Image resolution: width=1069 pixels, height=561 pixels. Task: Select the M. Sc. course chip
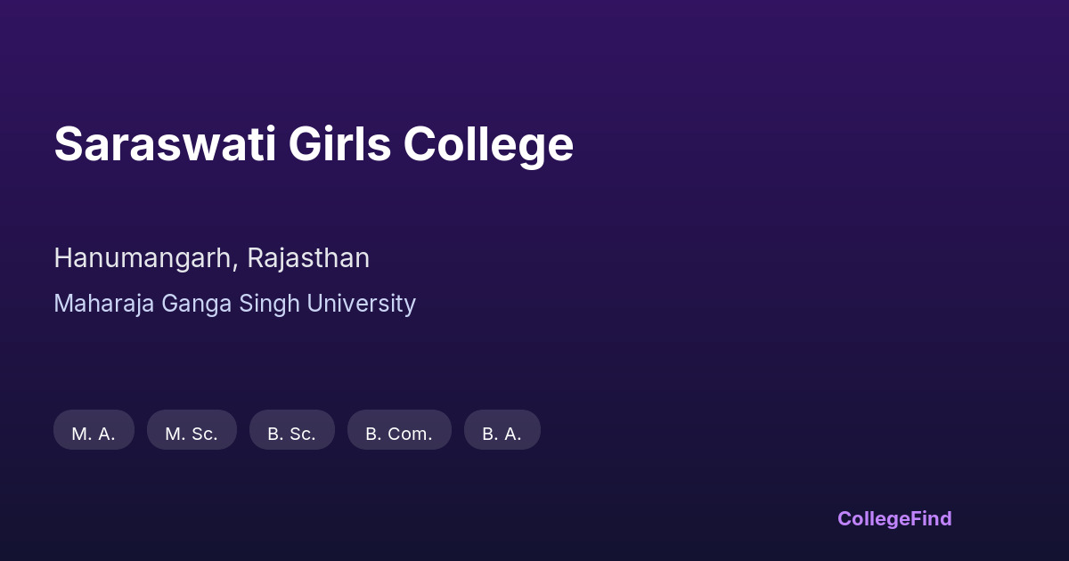(x=192, y=434)
